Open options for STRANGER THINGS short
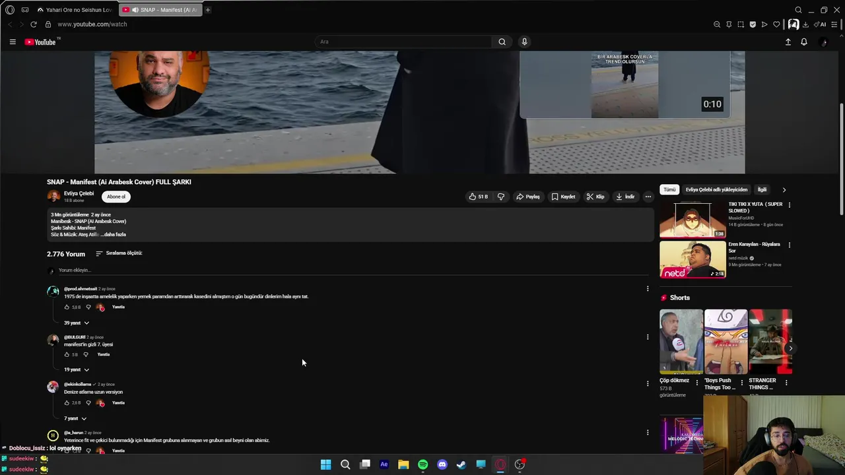This screenshot has width=845, height=475. pos(786,383)
